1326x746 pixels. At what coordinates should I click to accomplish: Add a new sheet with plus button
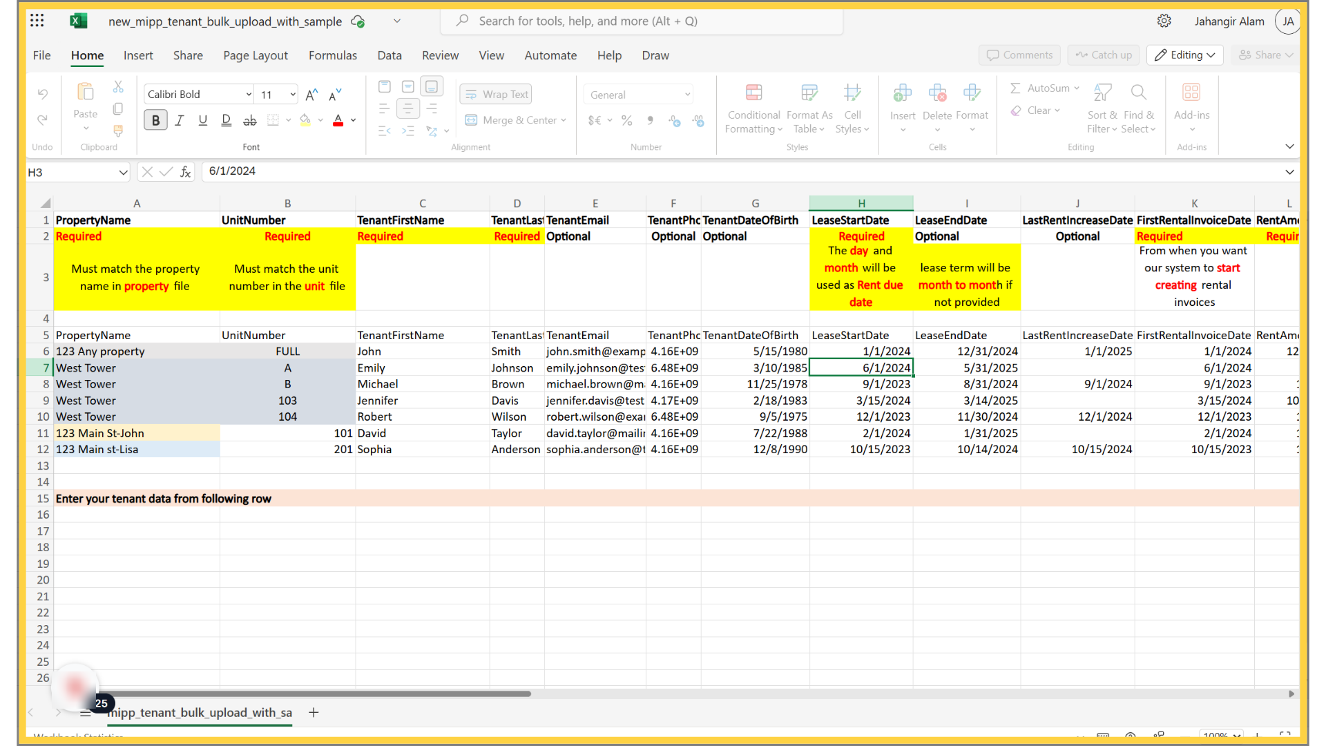pyautogui.click(x=314, y=712)
